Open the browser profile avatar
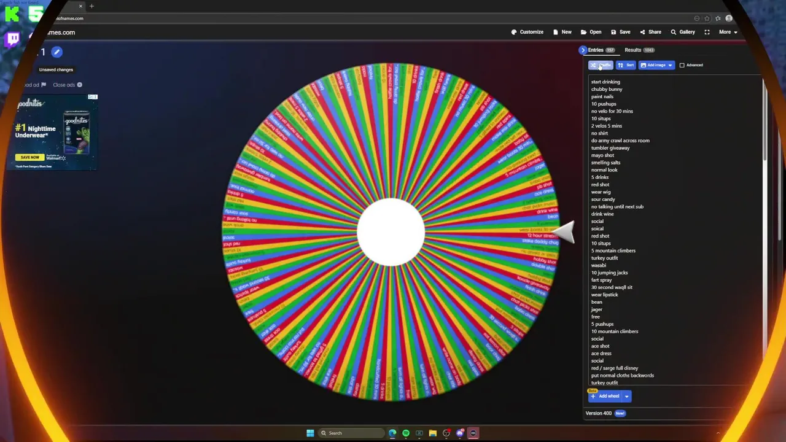Viewport: 786px width, 442px height. click(x=729, y=18)
